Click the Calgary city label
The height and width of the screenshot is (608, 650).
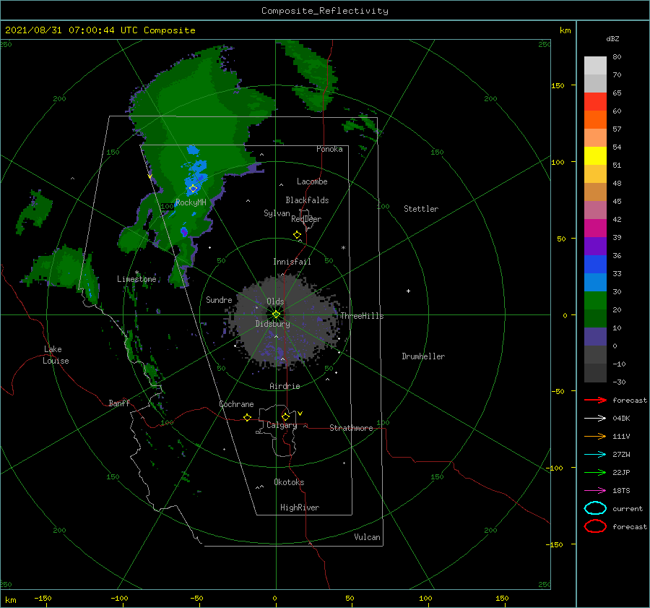coord(282,425)
